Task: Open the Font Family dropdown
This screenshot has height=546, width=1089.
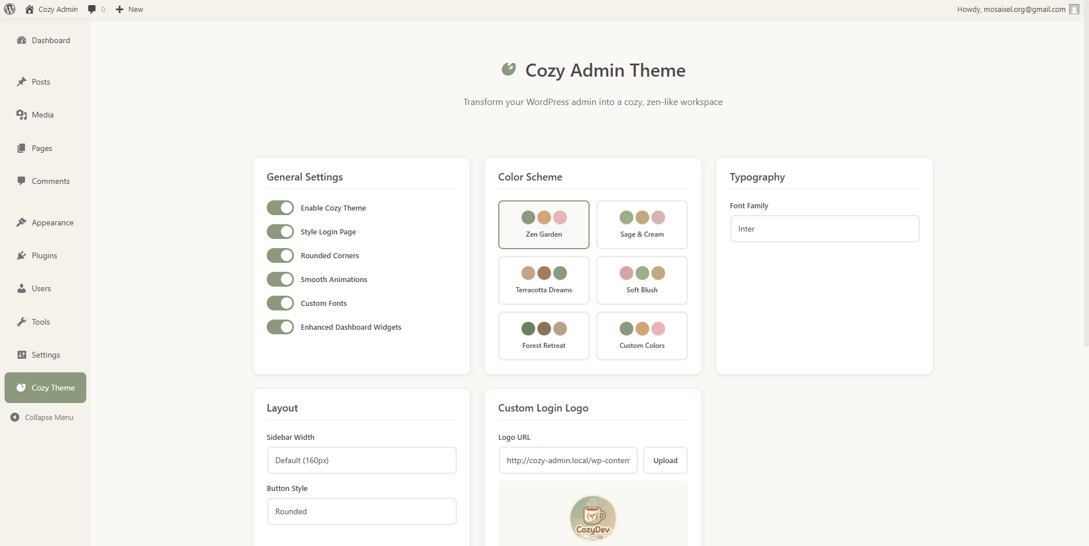Action: point(825,229)
